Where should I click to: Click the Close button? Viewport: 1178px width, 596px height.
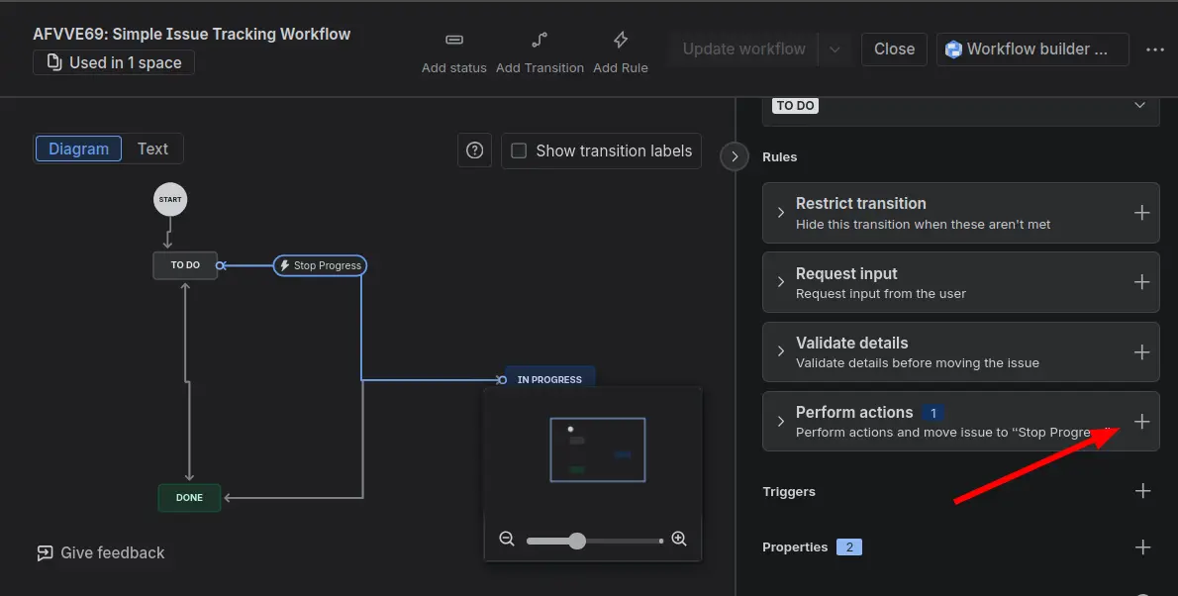(894, 50)
